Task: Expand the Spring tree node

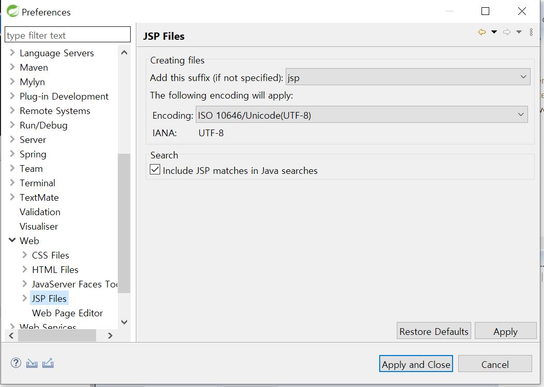Action: [12, 154]
